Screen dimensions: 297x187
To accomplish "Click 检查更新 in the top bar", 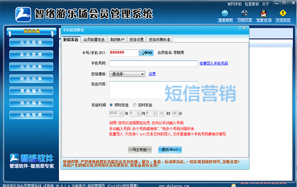I will 251,4.
